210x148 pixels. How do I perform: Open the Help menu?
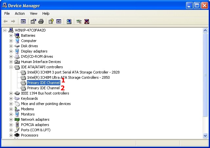click(x=46, y=13)
